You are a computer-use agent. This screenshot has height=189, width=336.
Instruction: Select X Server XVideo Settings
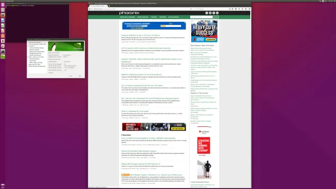(x=36, y=48)
